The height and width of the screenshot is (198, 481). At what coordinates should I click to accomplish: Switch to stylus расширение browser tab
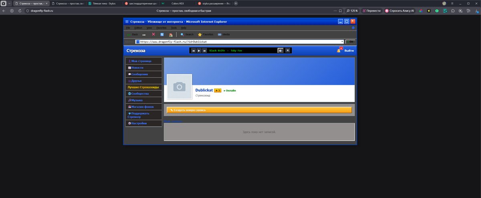point(214,3)
